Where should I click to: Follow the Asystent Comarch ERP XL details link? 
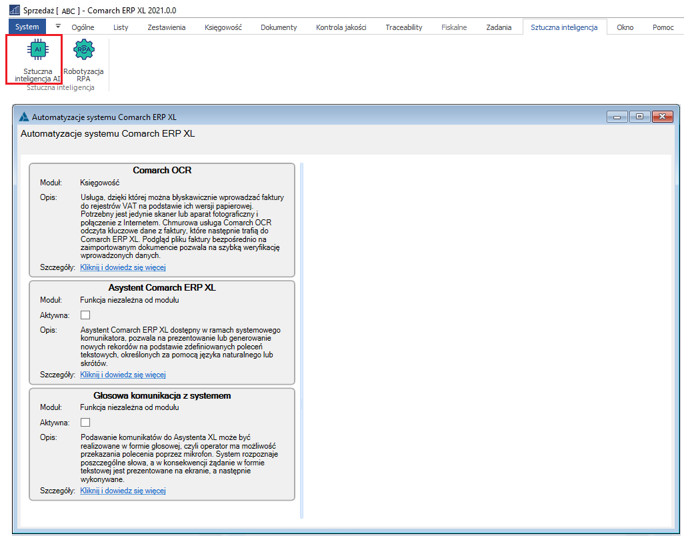[123, 374]
